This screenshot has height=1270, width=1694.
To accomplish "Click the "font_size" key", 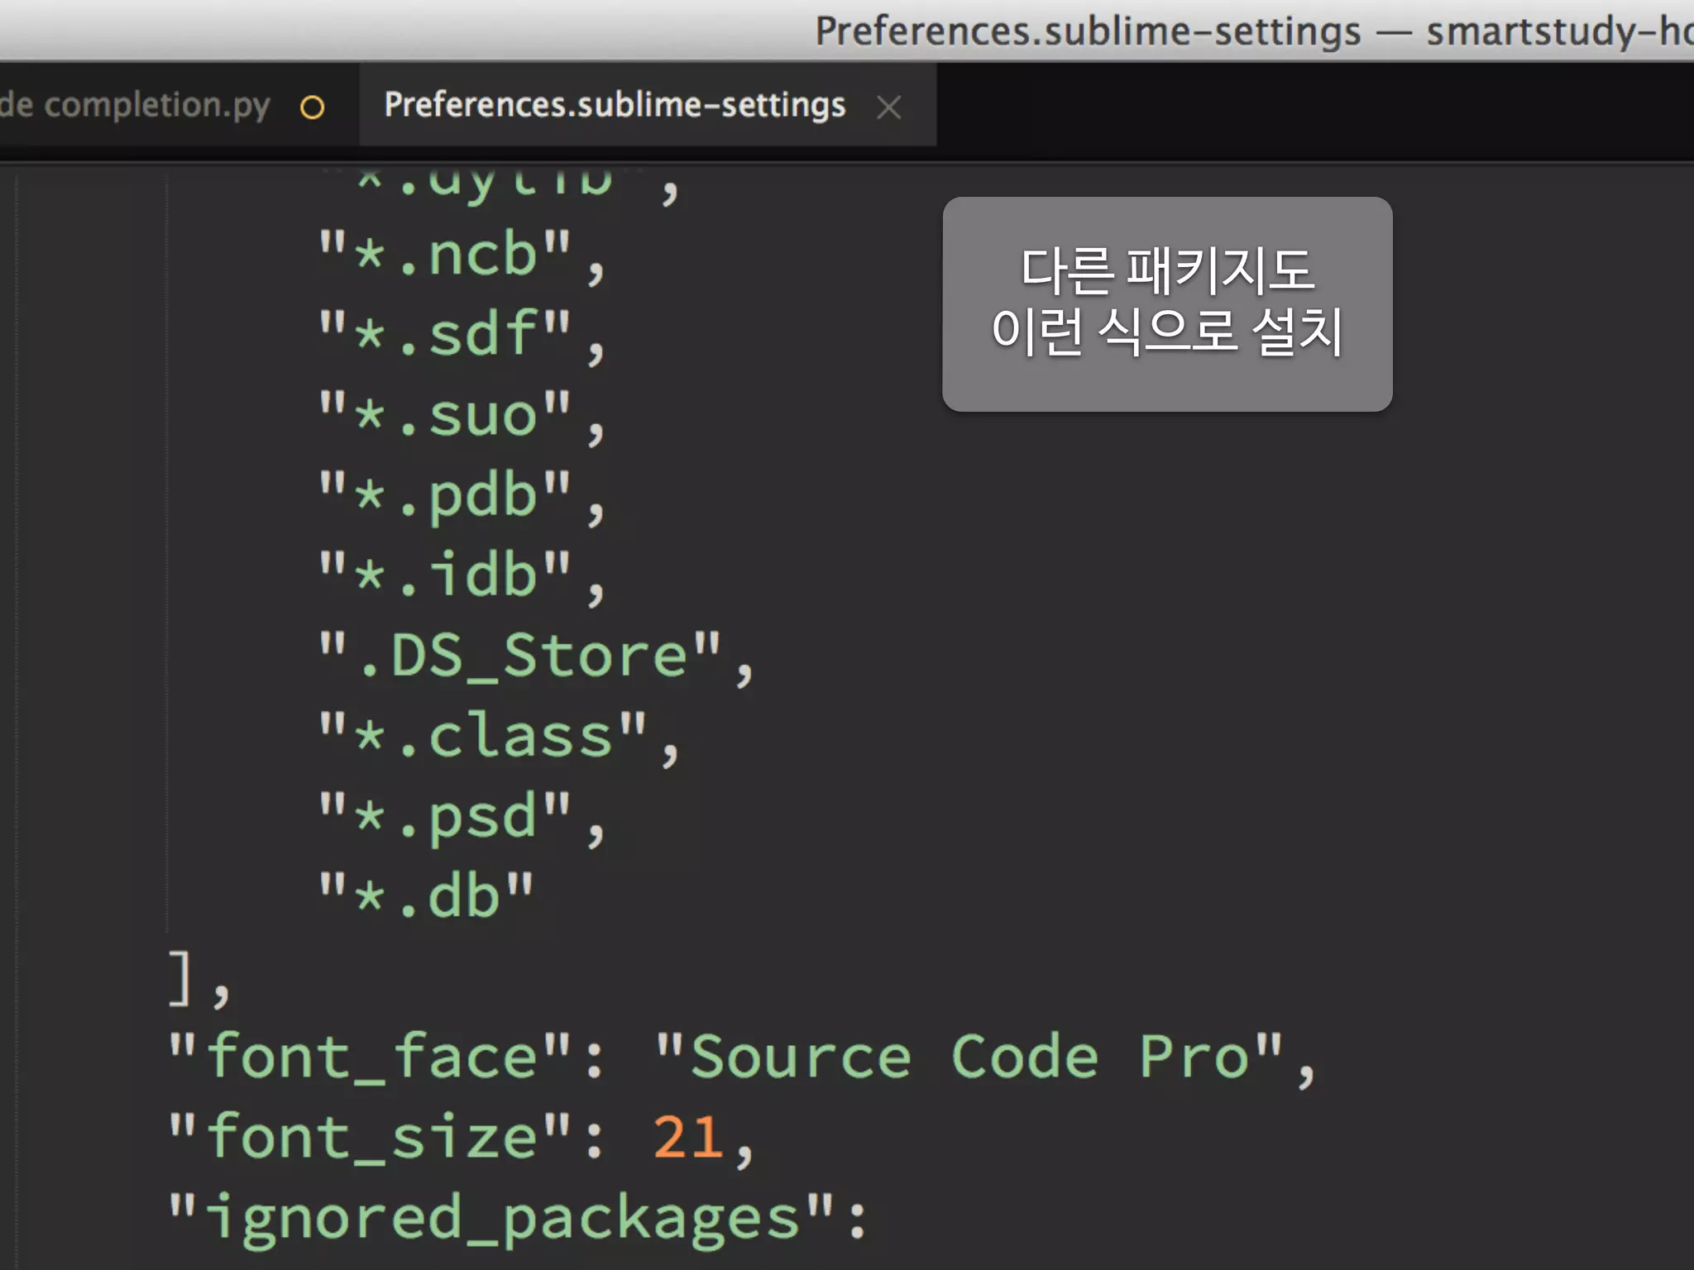I will pos(370,1137).
